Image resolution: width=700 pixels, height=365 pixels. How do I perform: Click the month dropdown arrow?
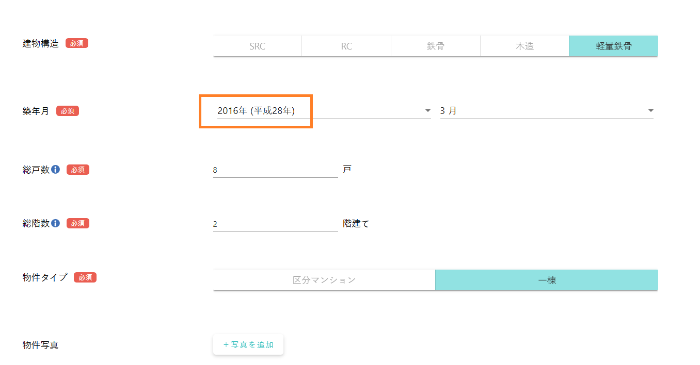click(x=650, y=111)
